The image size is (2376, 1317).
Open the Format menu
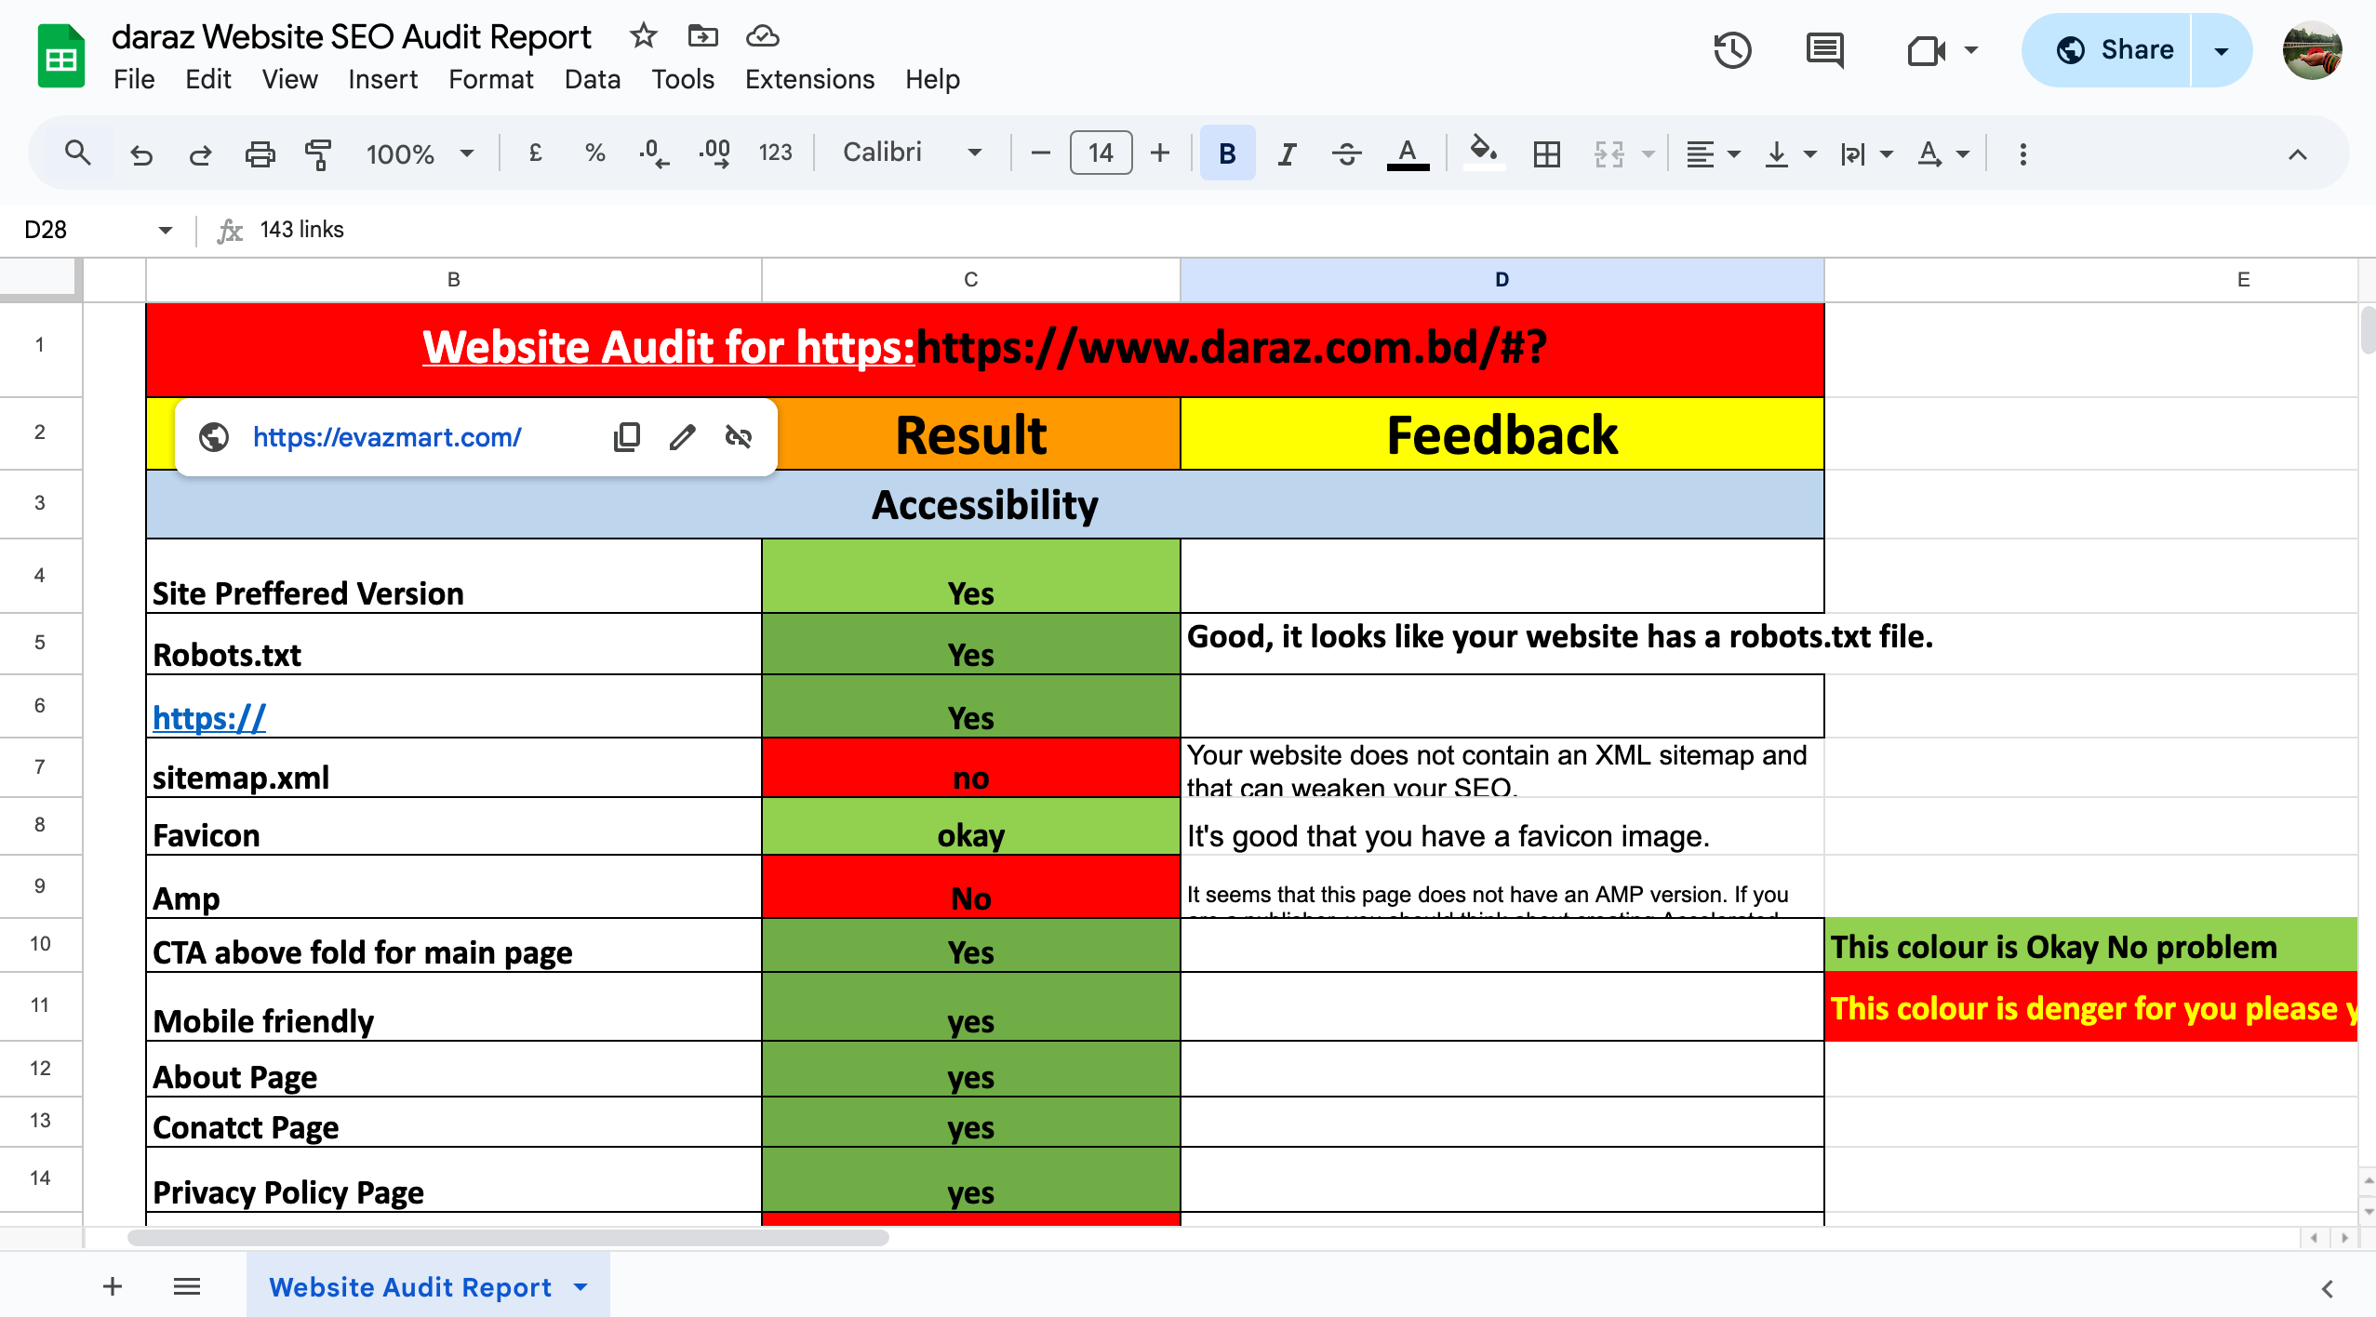click(x=490, y=80)
